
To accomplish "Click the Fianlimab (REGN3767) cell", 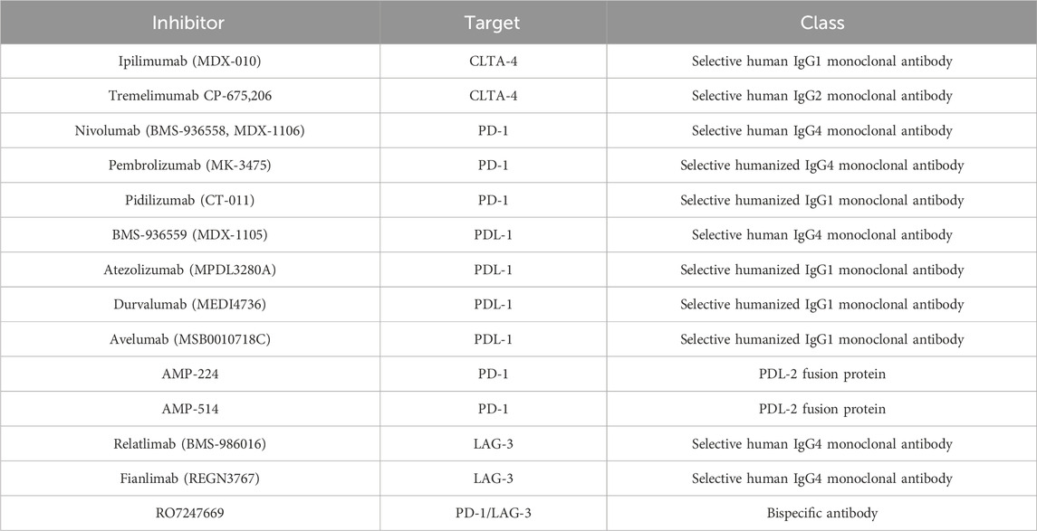I will (x=189, y=479).
